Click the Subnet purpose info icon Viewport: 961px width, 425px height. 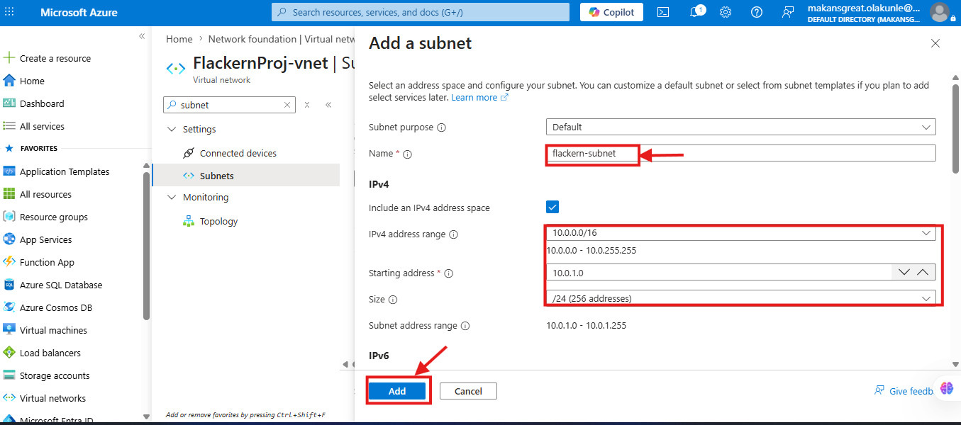[x=441, y=127]
